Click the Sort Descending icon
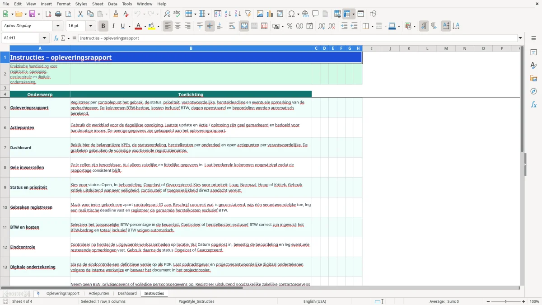The width and height of the screenshot is (542, 305). pos(238,14)
